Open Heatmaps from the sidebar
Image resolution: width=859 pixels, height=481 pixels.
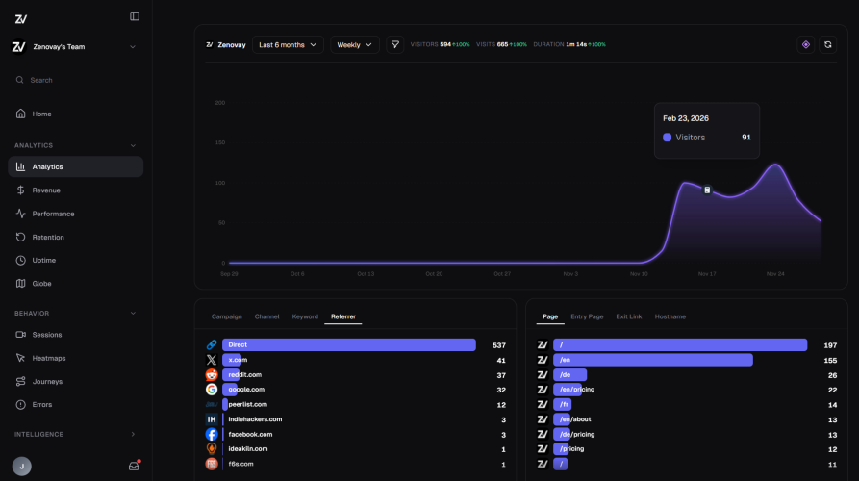tap(47, 358)
